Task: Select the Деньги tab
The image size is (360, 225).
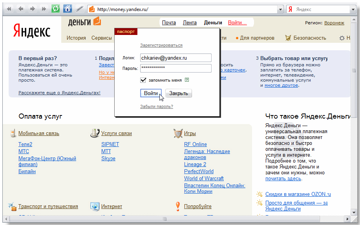Action: (213, 22)
